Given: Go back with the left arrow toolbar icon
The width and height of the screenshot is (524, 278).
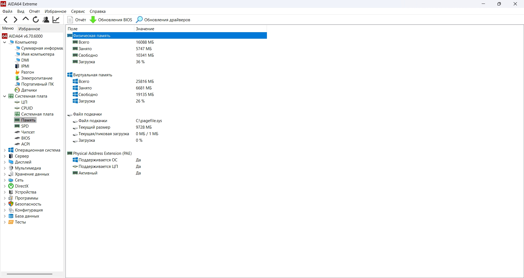Looking at the screenshot, I should (5, 20).
